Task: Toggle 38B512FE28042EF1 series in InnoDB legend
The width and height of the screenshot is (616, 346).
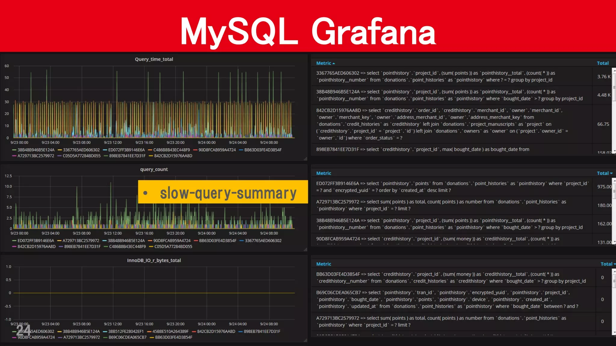Action: (126, 331)
